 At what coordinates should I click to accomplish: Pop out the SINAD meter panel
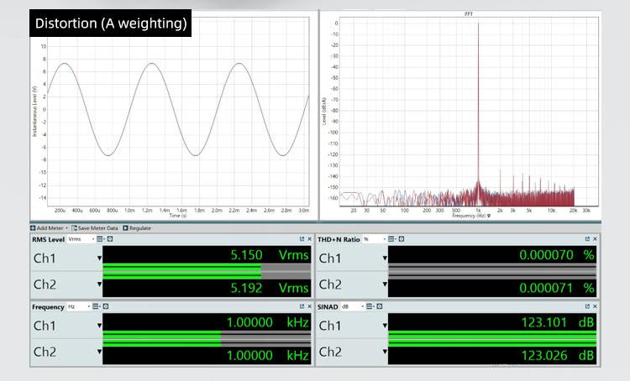586,307
